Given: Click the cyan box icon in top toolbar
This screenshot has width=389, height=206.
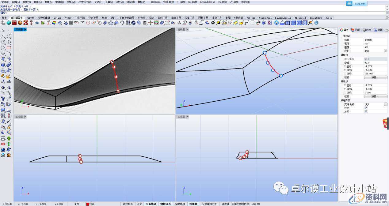Looking at the screenshot, I should [9, 23].
